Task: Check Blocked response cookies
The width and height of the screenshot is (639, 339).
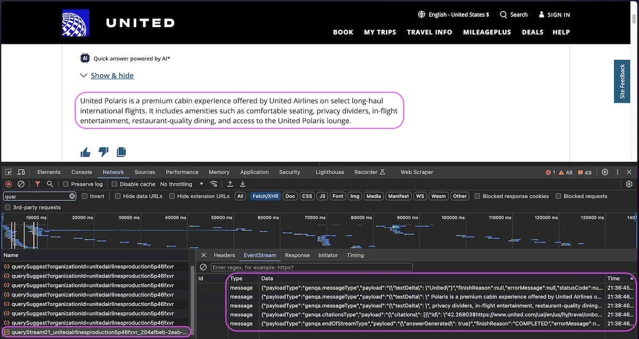Action: (477, 196)
